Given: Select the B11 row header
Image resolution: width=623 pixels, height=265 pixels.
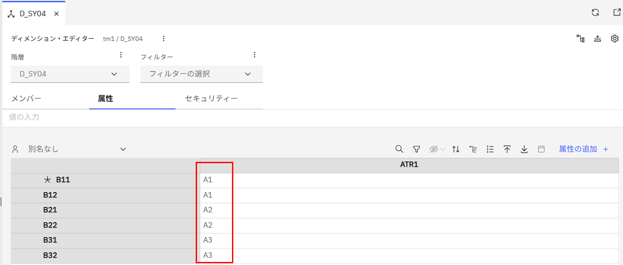Looking at the screenshot, I should [x=105, y=180].
